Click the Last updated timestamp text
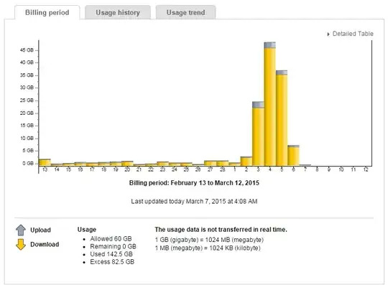This screenshot has height=285, width=388. coord(194,202)
